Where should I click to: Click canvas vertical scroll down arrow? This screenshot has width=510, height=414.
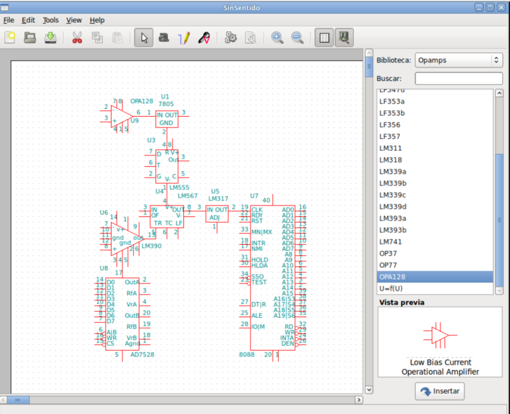[x=369, y=389]
